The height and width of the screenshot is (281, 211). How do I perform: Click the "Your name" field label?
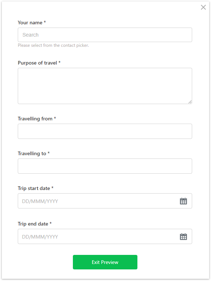(x=30, y=22)
